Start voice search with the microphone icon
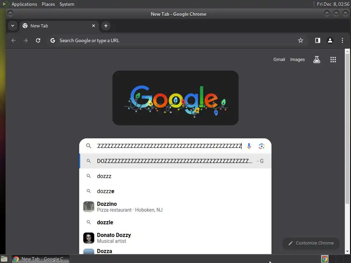351x263 pixels. 249,146
